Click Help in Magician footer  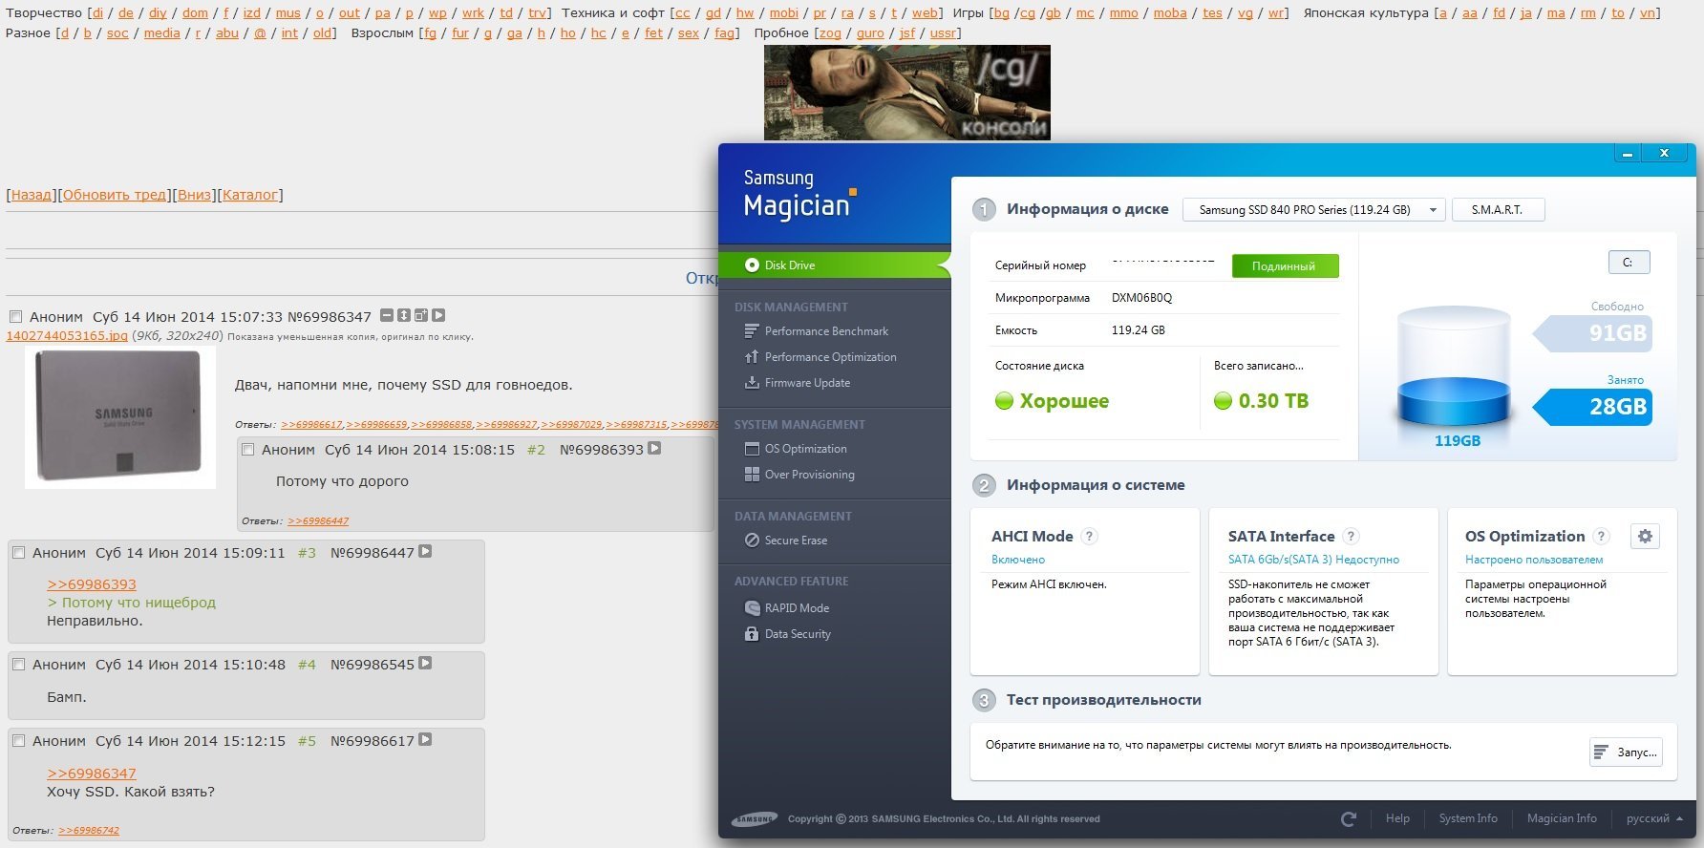point(1397,819)
